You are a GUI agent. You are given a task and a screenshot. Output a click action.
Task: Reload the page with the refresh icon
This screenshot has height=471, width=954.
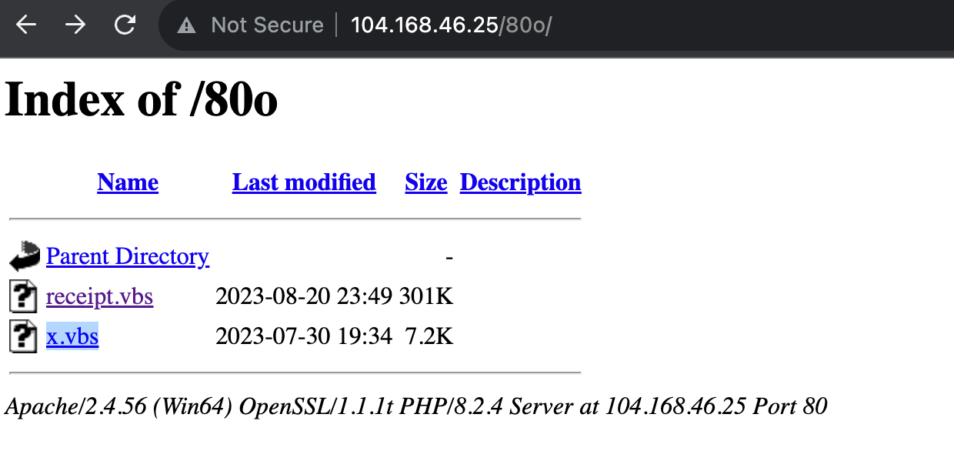click(x=125, y=25)
